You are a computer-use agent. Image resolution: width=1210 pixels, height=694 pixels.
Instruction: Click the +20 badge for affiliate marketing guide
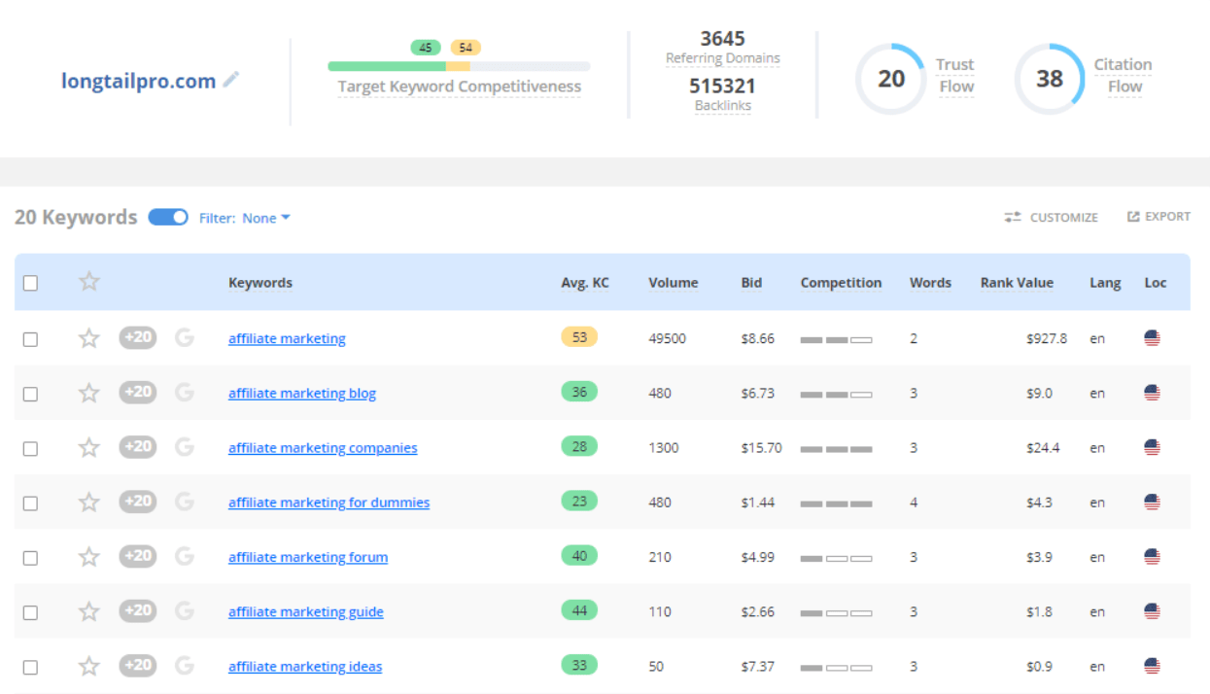click(137, 611)
